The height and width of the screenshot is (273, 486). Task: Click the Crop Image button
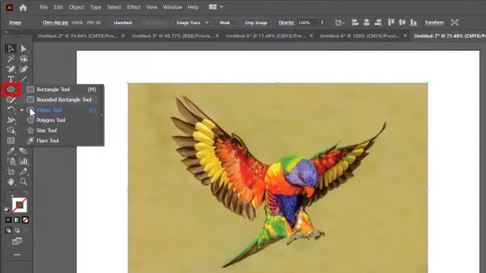point(256,23)
